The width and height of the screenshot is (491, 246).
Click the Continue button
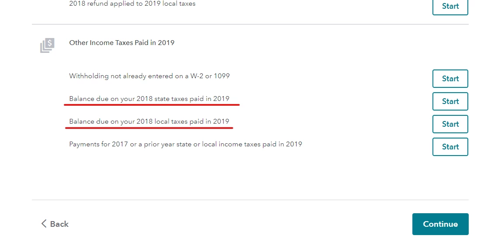point(440,224)
